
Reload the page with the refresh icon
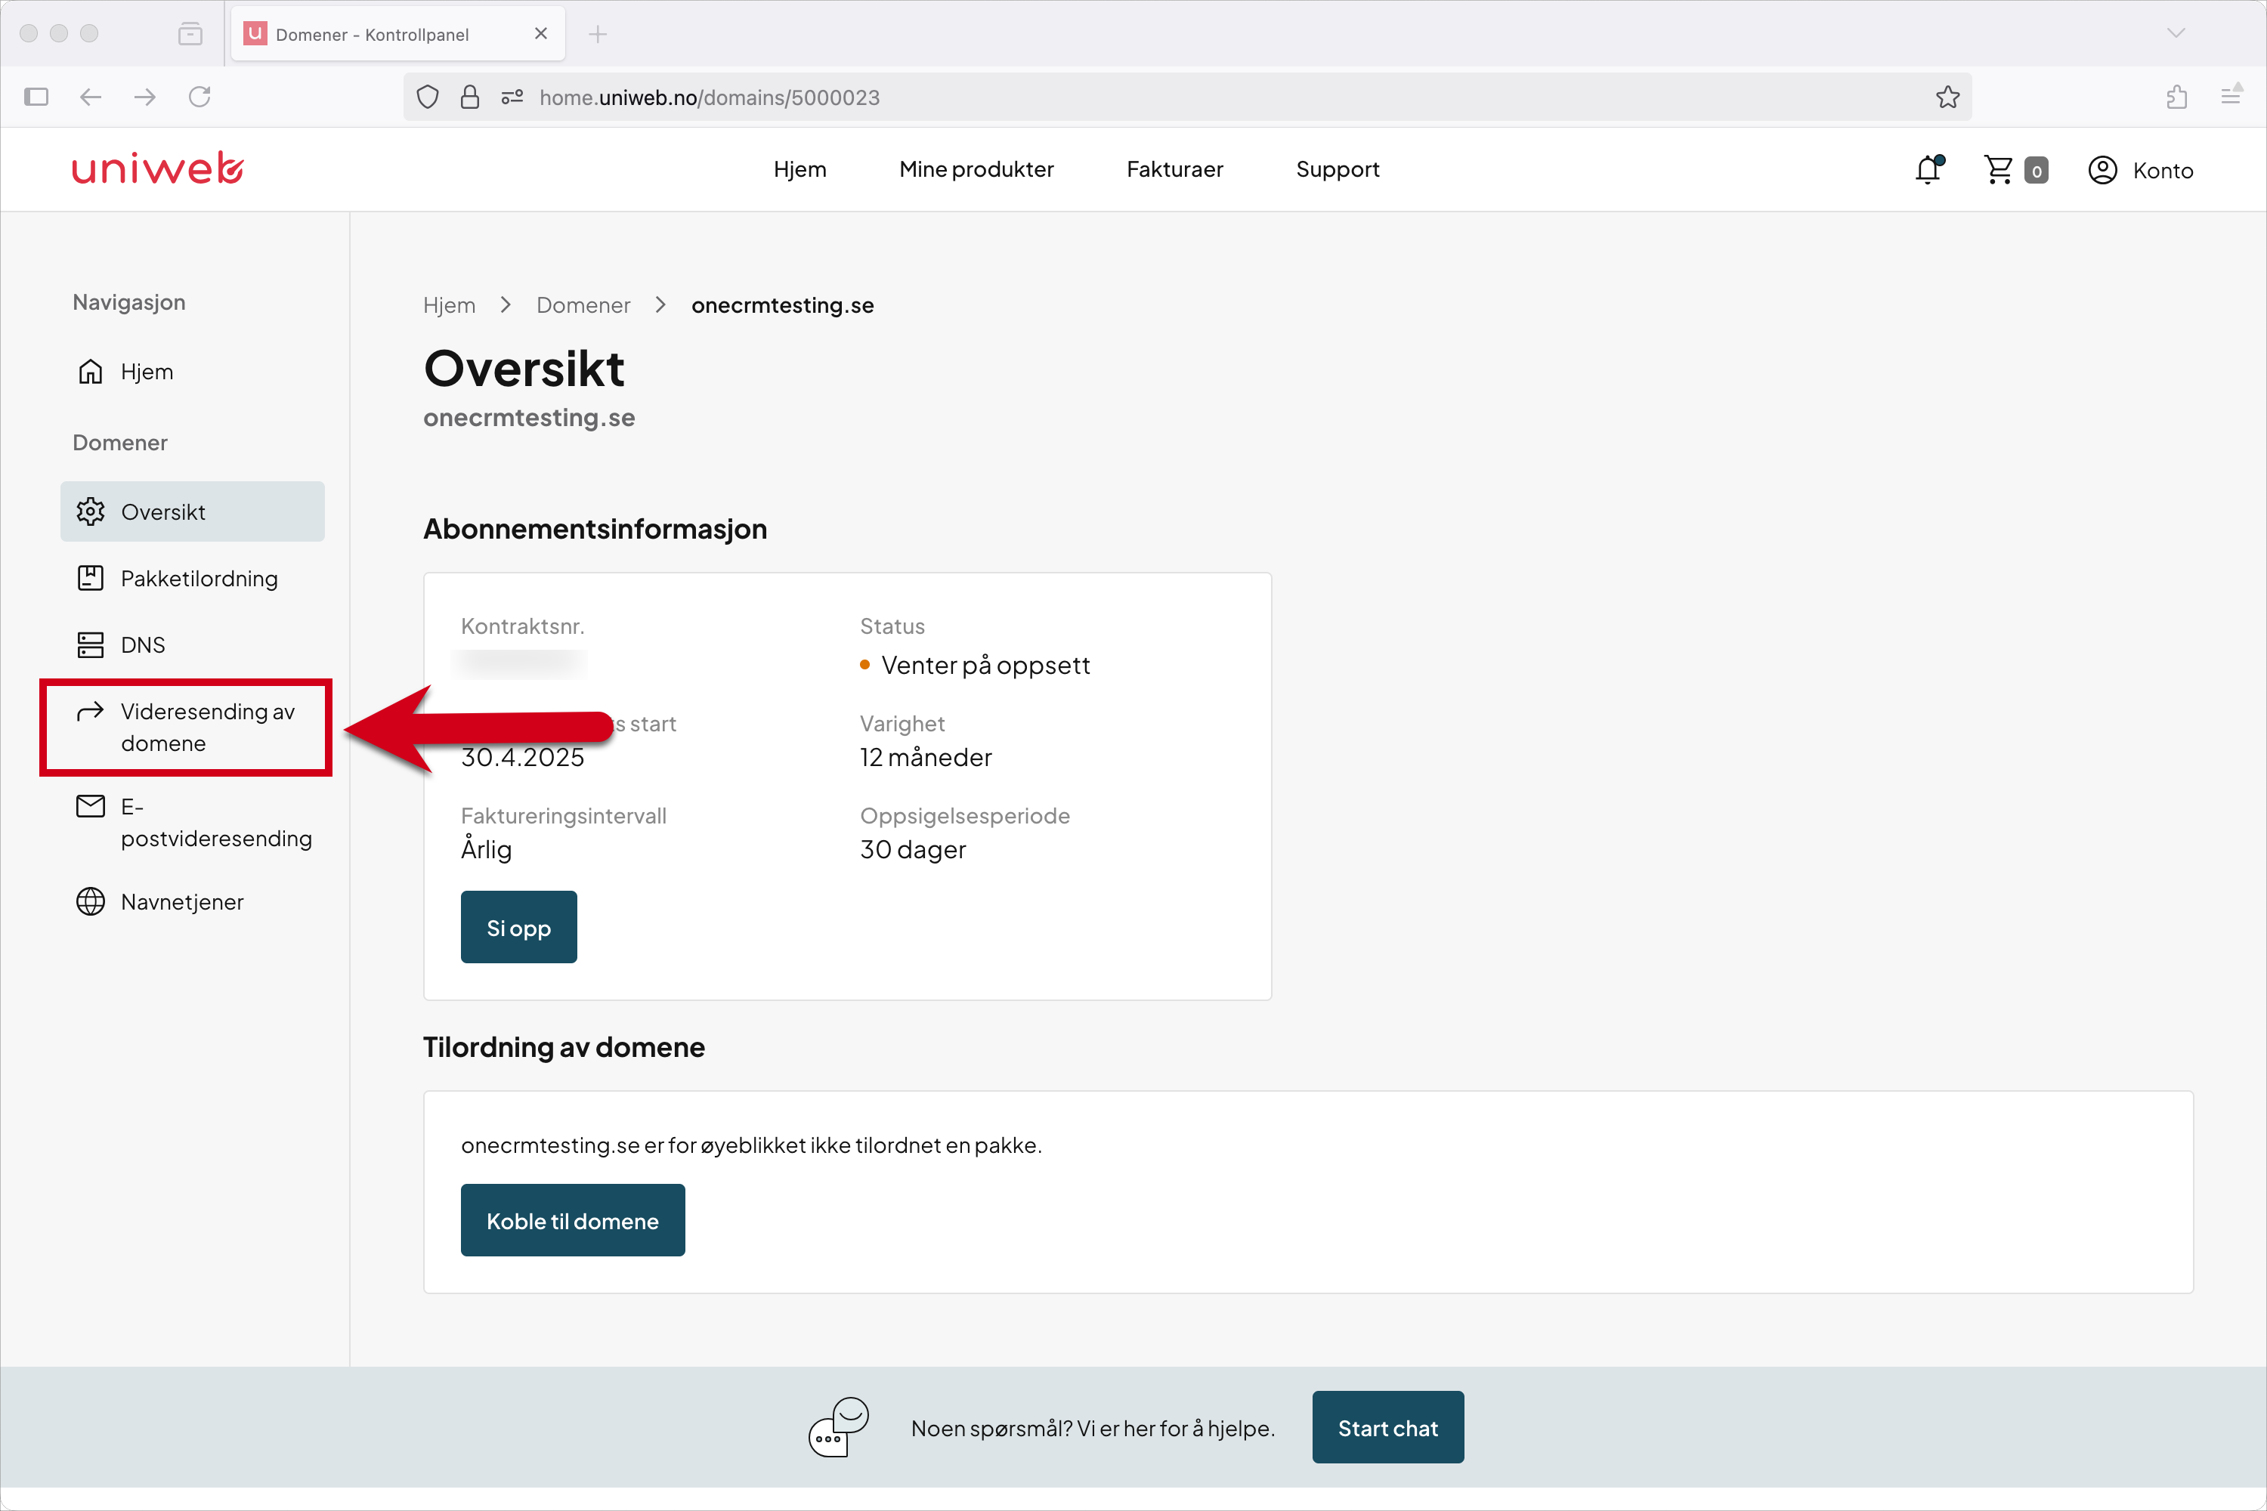click(199, 97)
